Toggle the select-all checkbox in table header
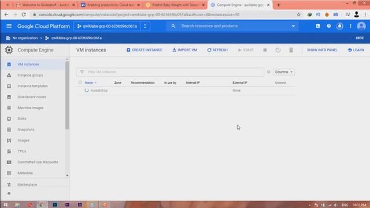This screenshot has height=208, width=370. [x=80, y=83]
